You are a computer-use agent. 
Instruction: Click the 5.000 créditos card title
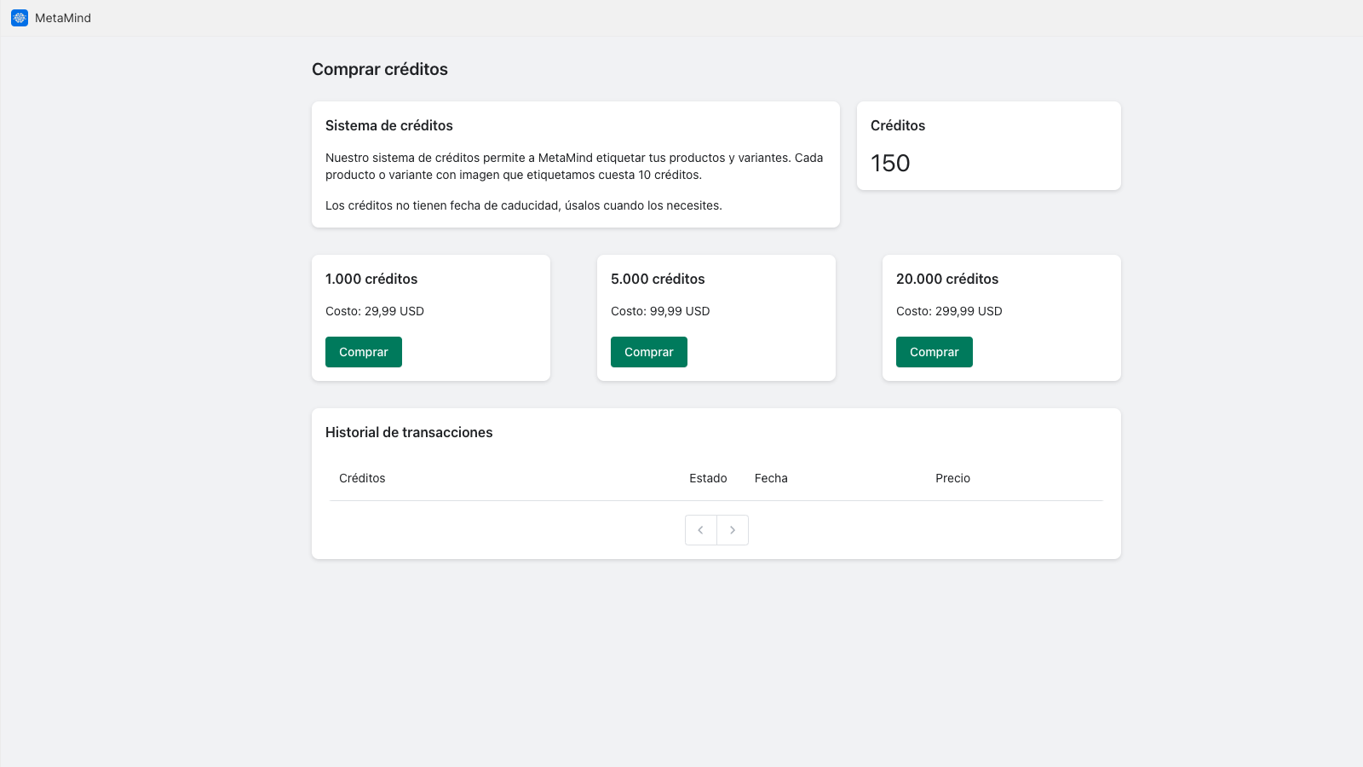tap(658, 279)
